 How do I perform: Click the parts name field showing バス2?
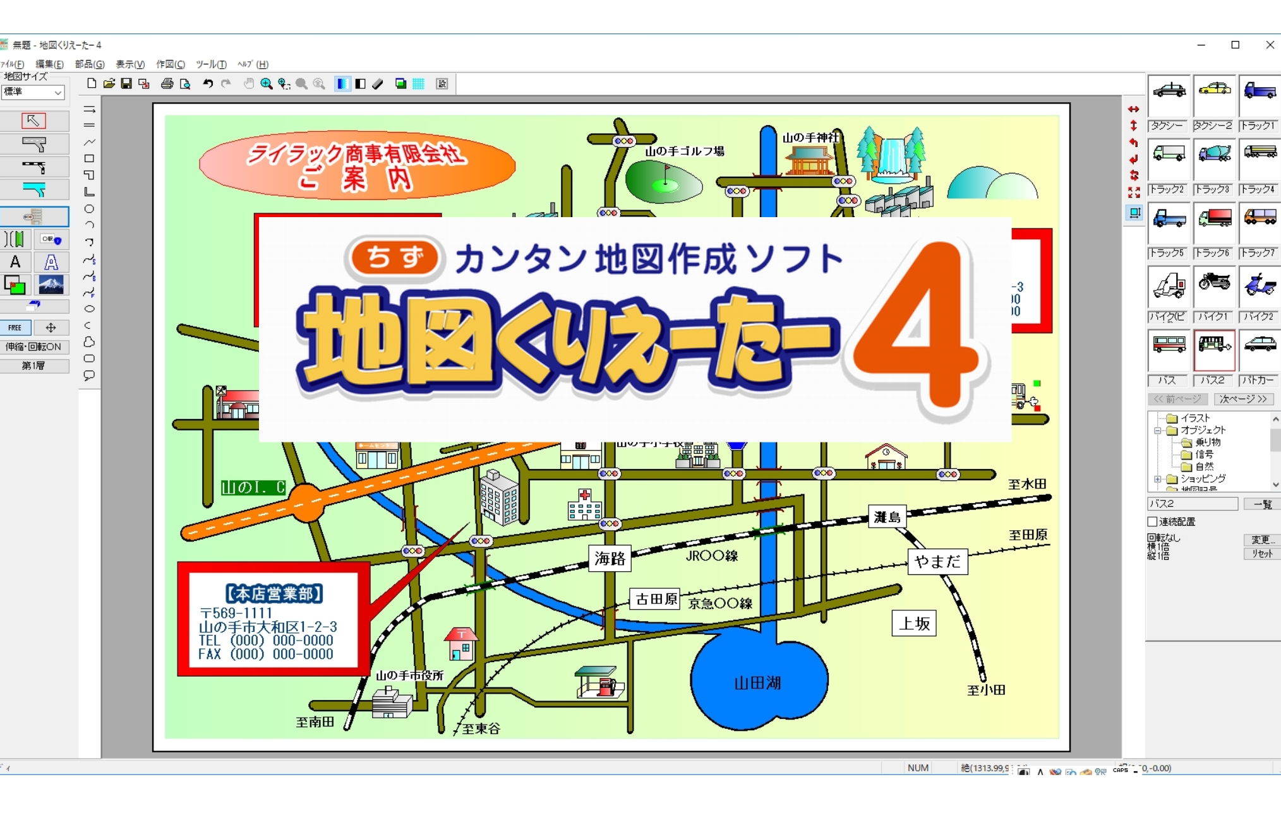pos(1193,504)
